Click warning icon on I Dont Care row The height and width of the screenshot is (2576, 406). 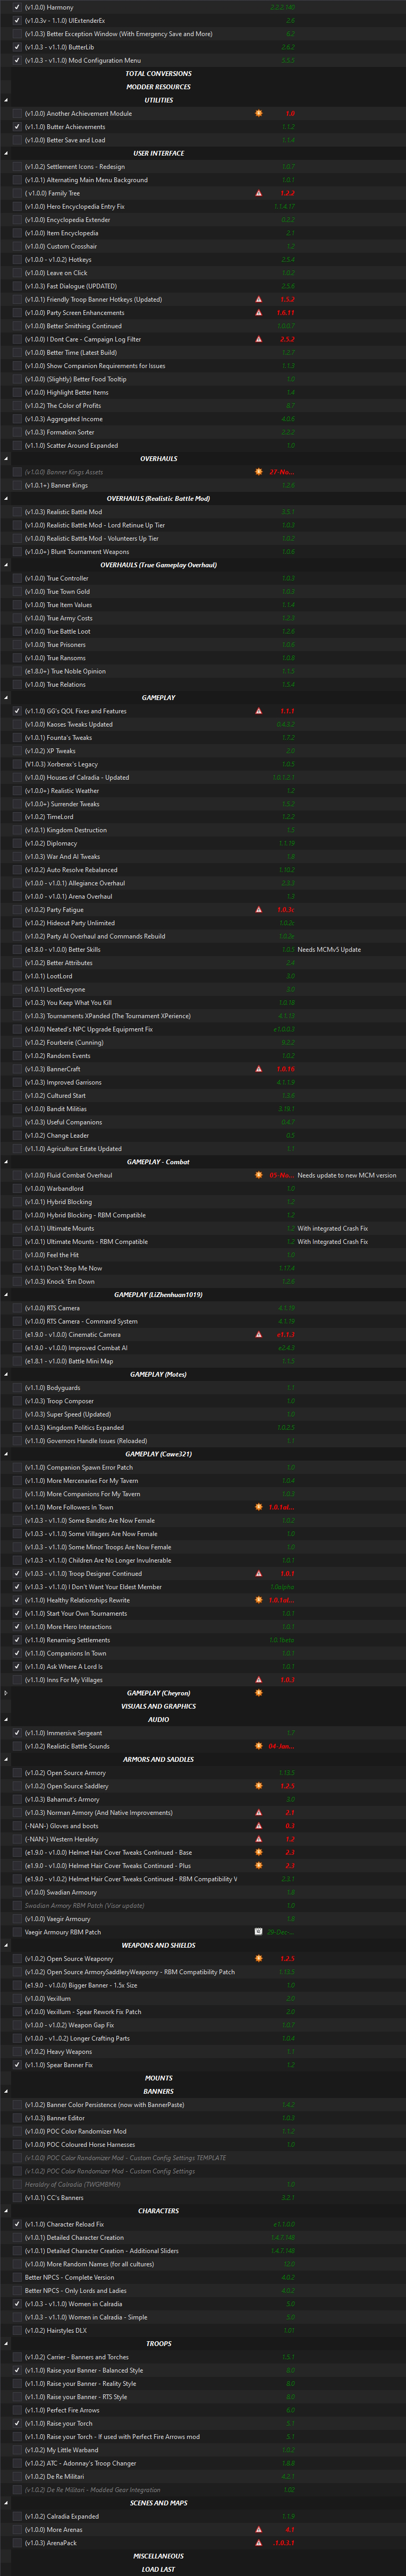click(x=259, y=339)
